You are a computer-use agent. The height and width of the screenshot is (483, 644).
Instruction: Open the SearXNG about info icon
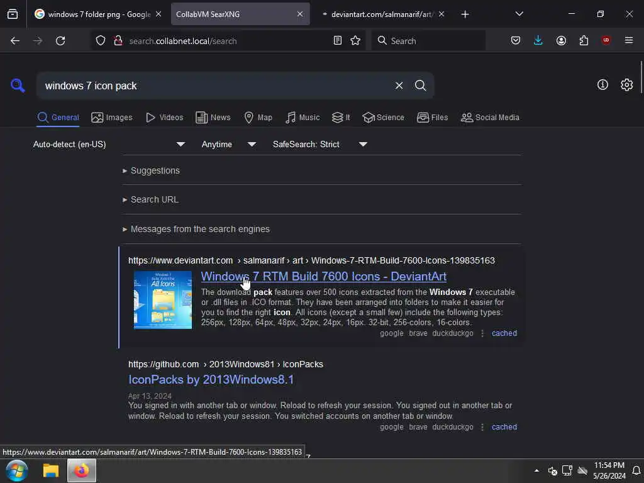coord(602,85)
